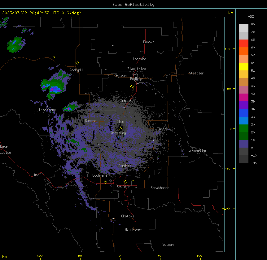Click the yellow diamond marker beside RockyMH
This screenshot has height=260, width=267.
[77, 63]
